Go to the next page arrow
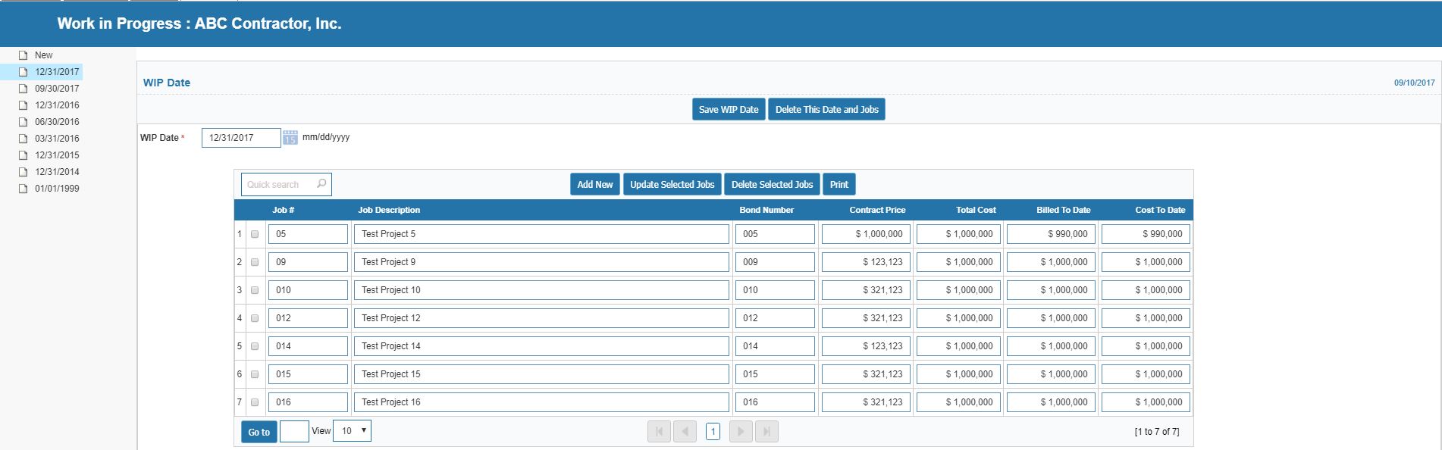The height and width of the screenshot is (450, 1442). pyautogui.click(x=741, y=432)
